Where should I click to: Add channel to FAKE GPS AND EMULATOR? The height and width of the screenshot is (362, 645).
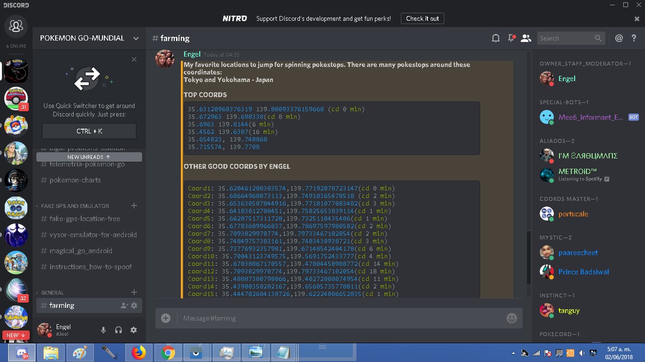[x=134, y=206]
